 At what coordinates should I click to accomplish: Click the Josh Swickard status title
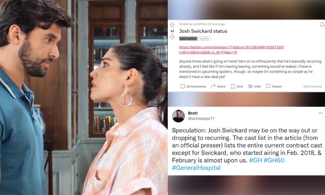203,31
